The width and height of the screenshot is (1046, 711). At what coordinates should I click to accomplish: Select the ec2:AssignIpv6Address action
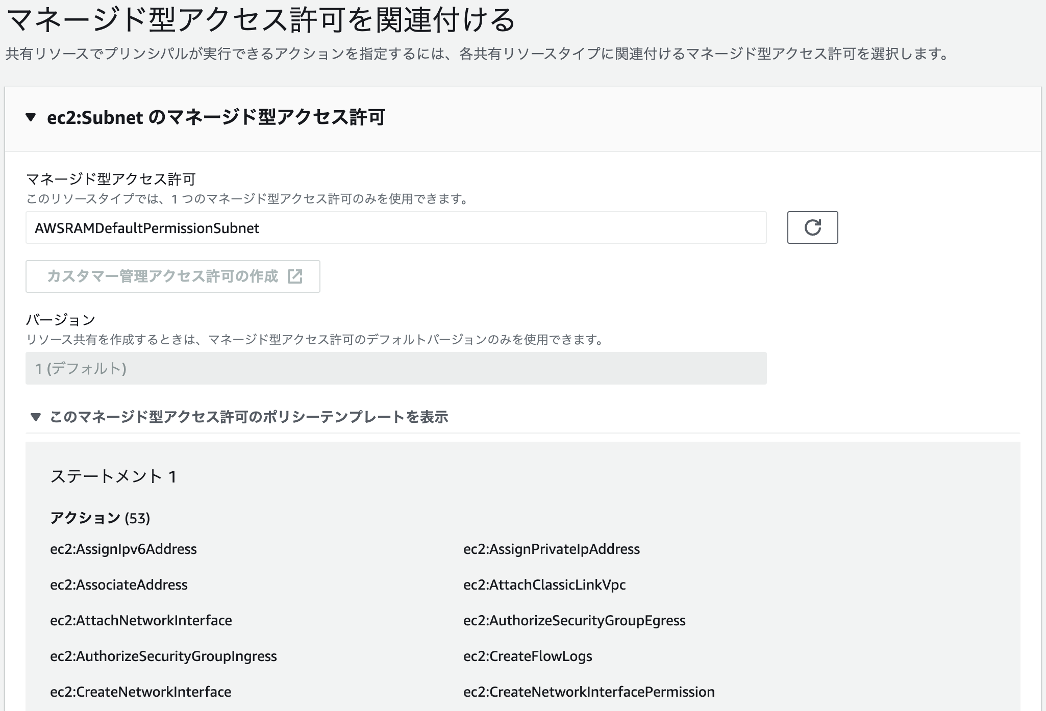[124, 549]
